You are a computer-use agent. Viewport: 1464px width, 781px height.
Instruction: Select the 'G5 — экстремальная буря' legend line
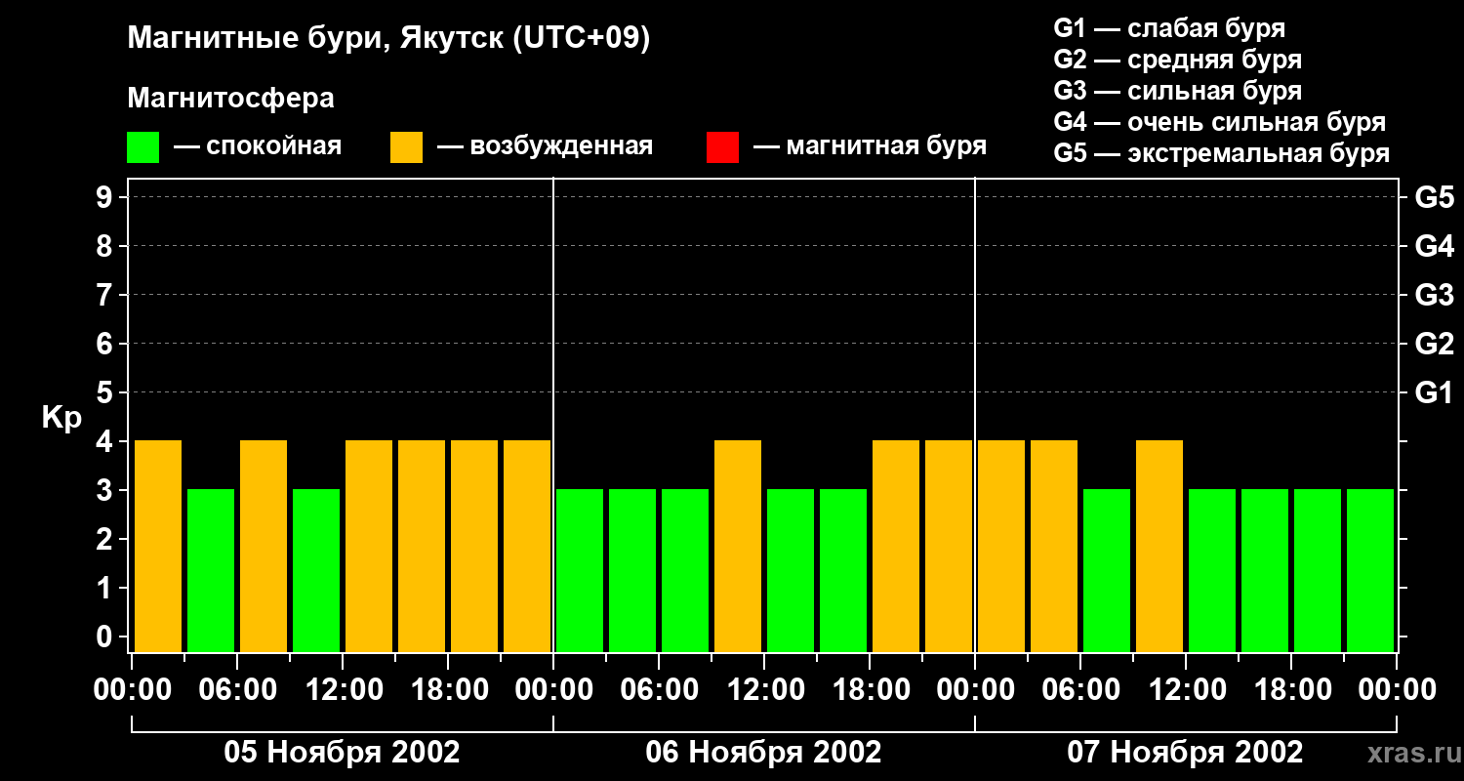(1222, 153)
